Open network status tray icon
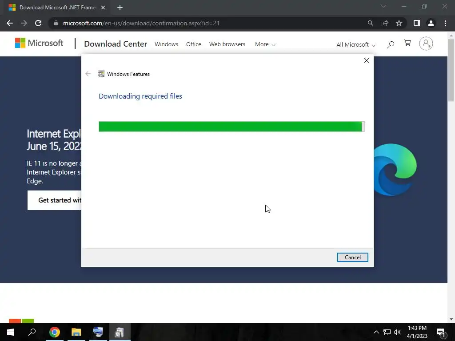Screen dimensions: 455x341 pyautogui.click(x=387, y=332)
